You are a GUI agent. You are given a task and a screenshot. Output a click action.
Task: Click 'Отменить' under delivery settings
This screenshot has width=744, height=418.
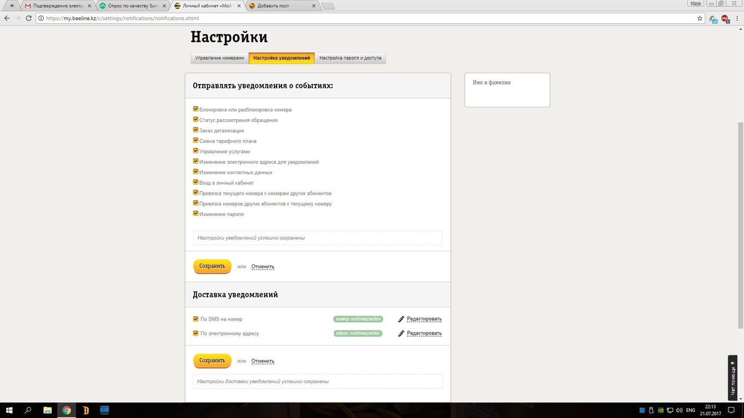pyautogui.click(x=263, y=361)
